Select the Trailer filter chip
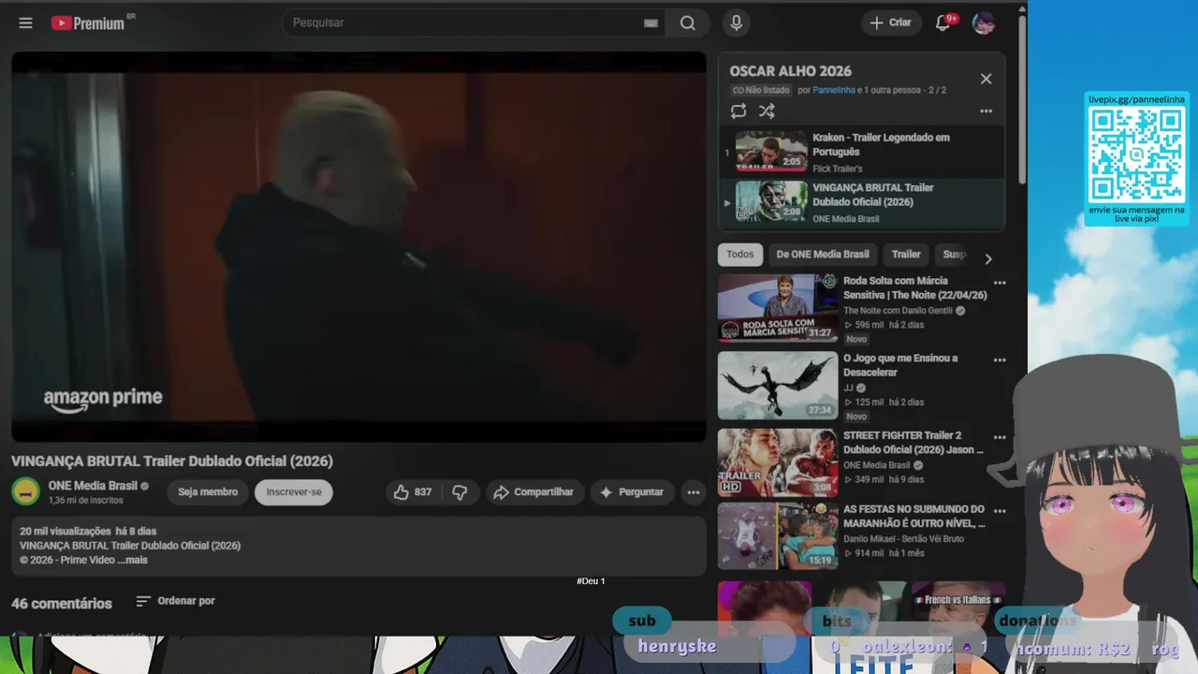This screenshot has width=1198, height=674. pyautogui.click(x=906, y=255)
